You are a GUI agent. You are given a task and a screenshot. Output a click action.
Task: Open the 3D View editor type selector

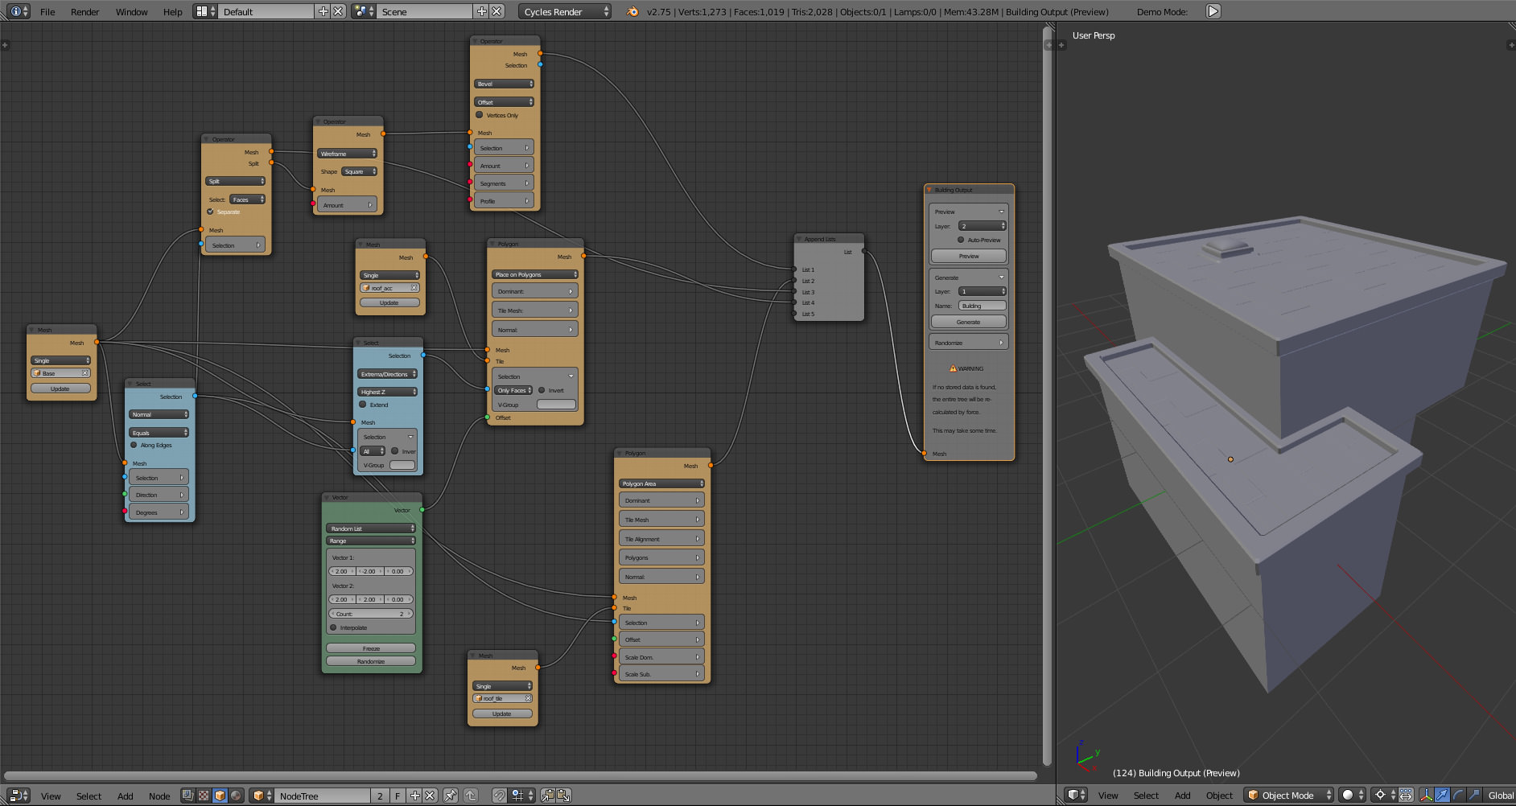1076,795
